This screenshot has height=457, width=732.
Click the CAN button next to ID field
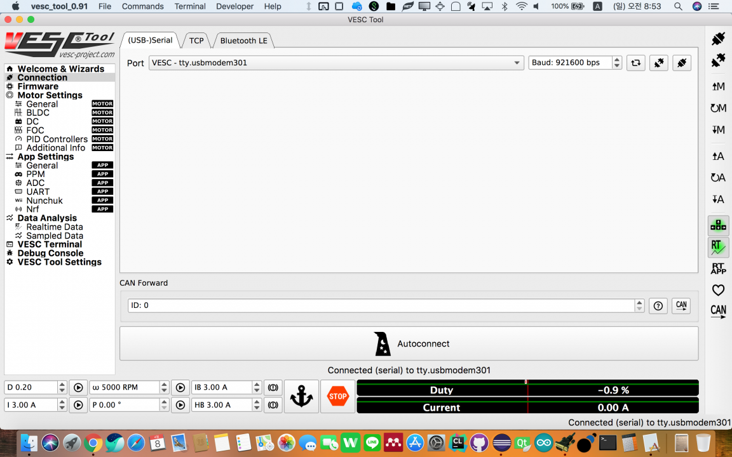(681, 305)
